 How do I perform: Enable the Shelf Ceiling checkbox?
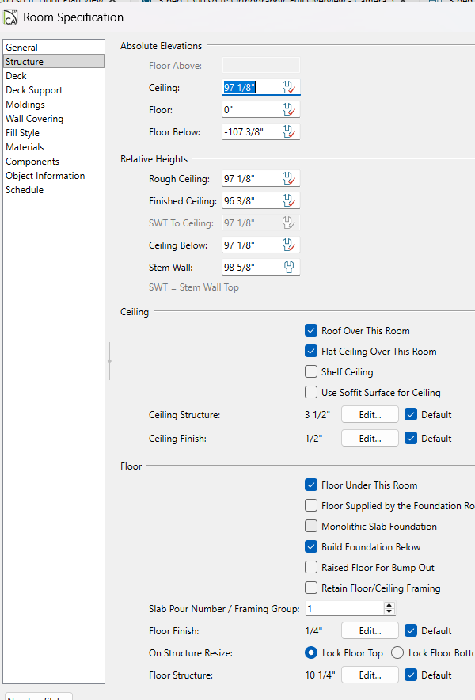tap(311, 372)
